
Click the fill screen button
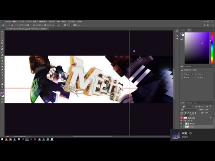[77, 25]
